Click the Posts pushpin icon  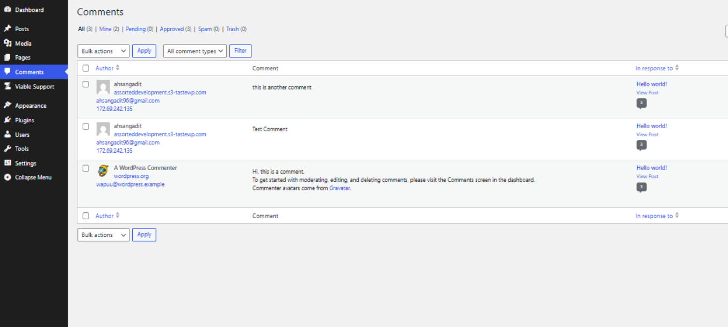[x=8, y=28]
